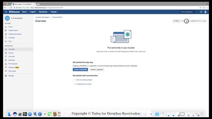Open the Projects dropdown menu

pos(33,12)
